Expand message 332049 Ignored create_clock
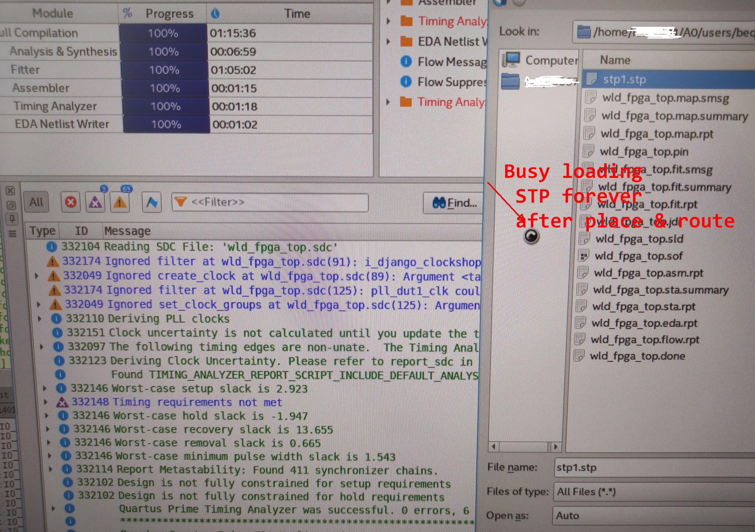Viewport: 755px width, 532px height. 36,276
